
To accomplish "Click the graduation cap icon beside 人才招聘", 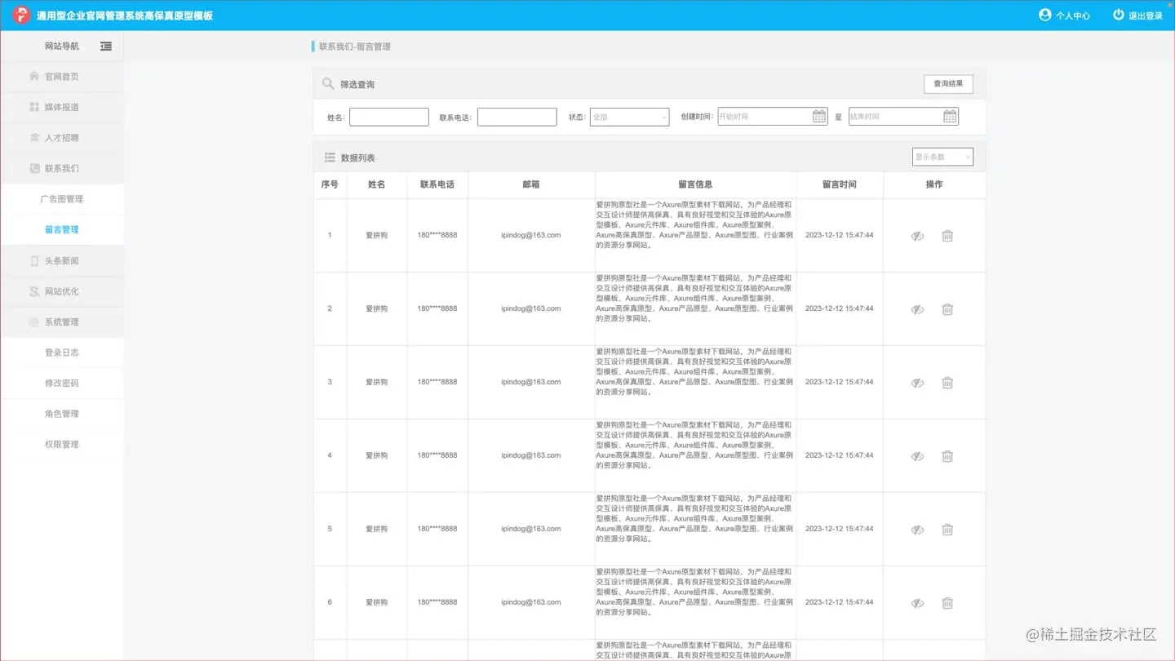I will [34, 138].
